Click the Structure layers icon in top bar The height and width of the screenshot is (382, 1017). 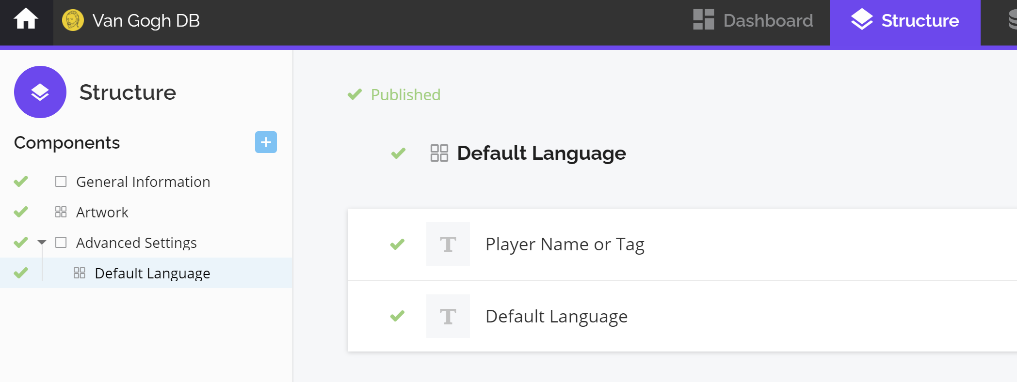point(862,20)
